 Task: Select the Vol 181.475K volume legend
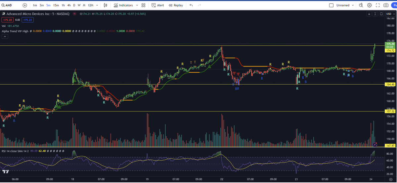coord(11,26)
